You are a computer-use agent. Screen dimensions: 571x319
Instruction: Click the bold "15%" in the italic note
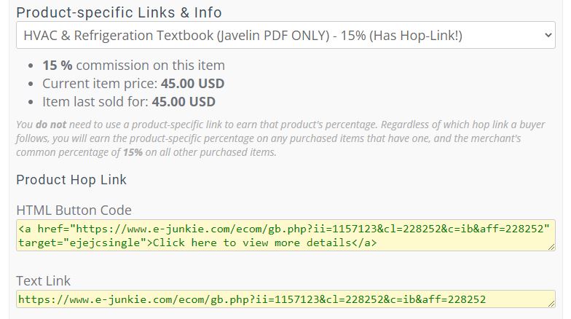(133, 152)
